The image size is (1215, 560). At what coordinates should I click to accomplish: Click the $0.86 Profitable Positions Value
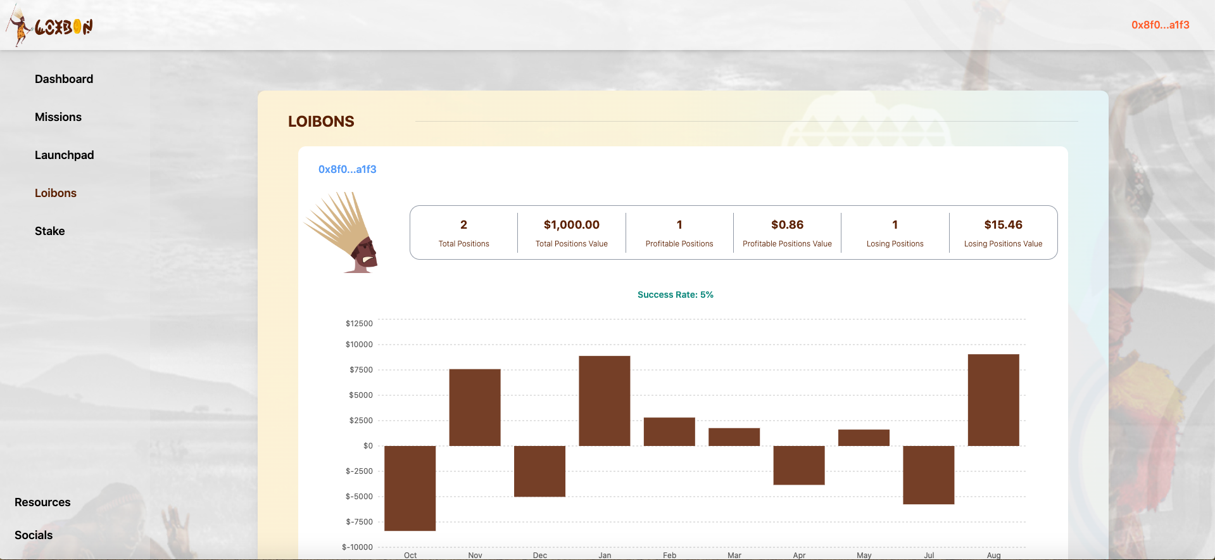point(787,232)
